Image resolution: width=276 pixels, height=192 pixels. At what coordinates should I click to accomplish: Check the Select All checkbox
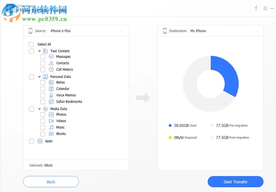pos(31,44)
